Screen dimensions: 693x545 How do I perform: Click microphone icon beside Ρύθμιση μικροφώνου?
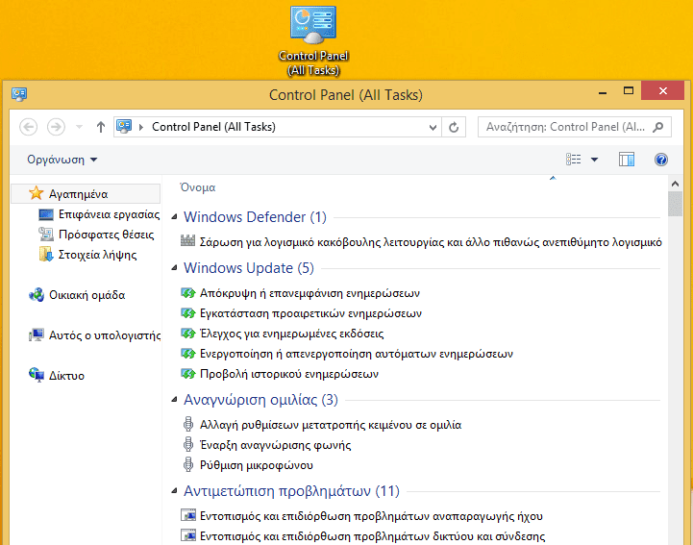point(188,464)
